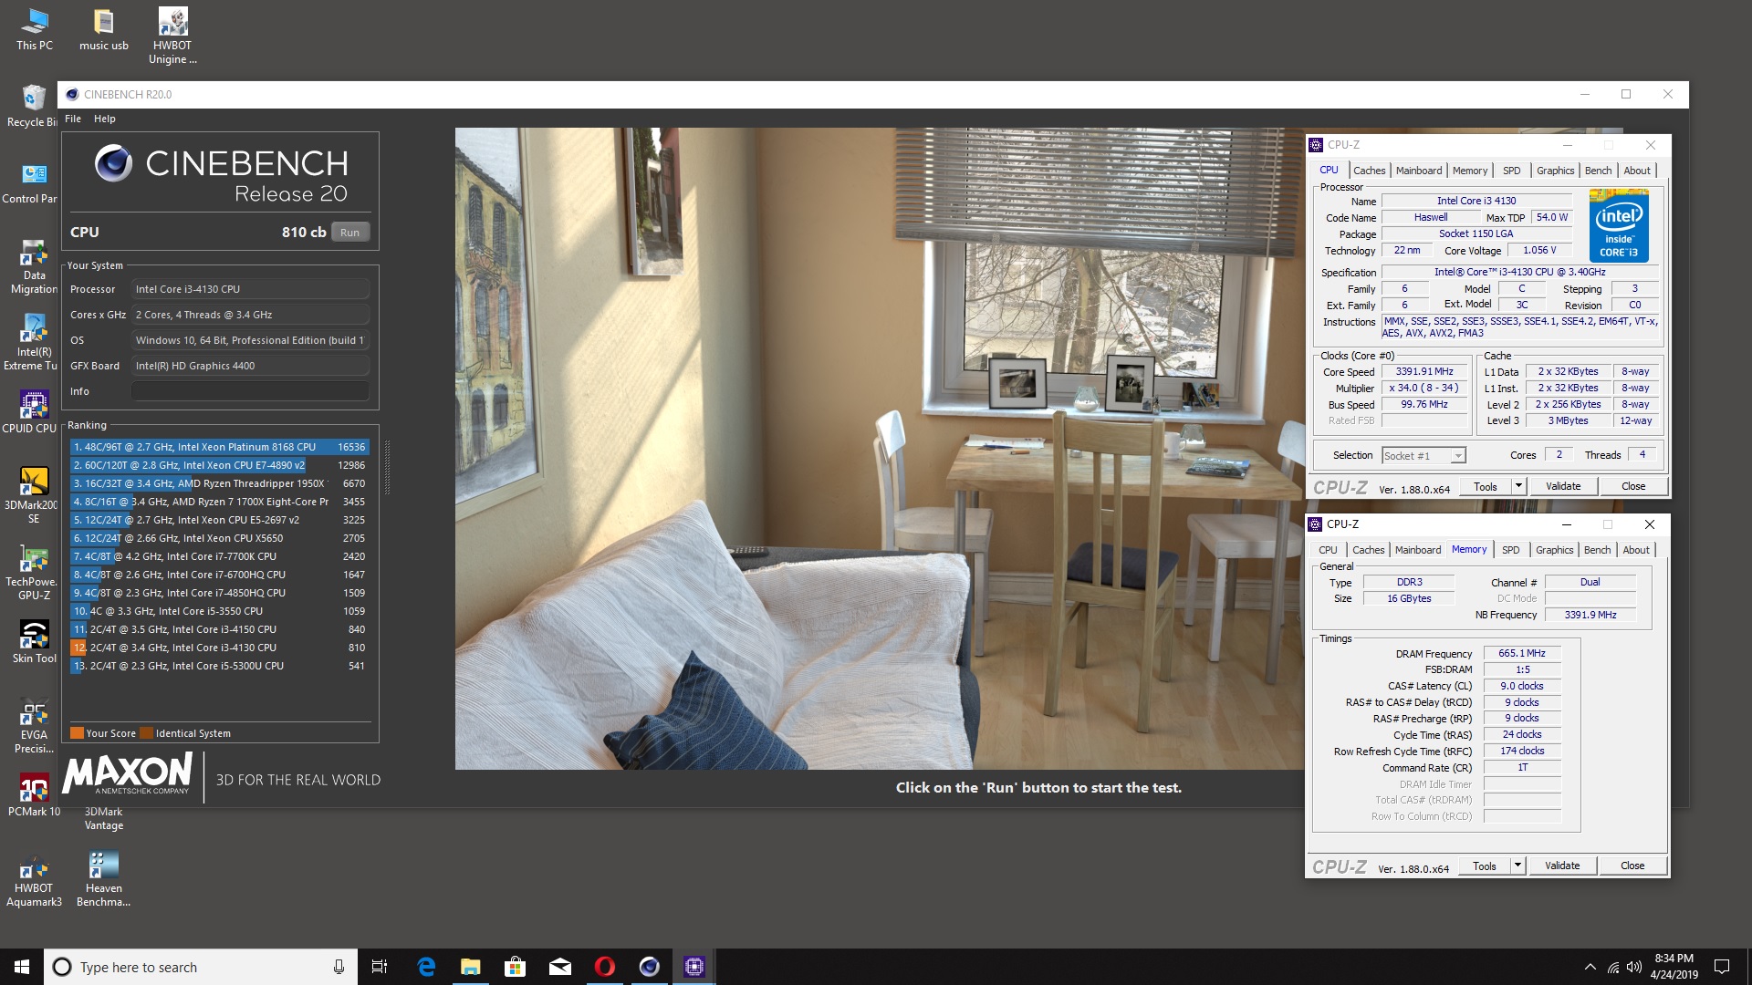This screenshot has height=985, width=1752.
Task: Launch Intel Extreme Tuning shortcut
Action: pos(33,343)
